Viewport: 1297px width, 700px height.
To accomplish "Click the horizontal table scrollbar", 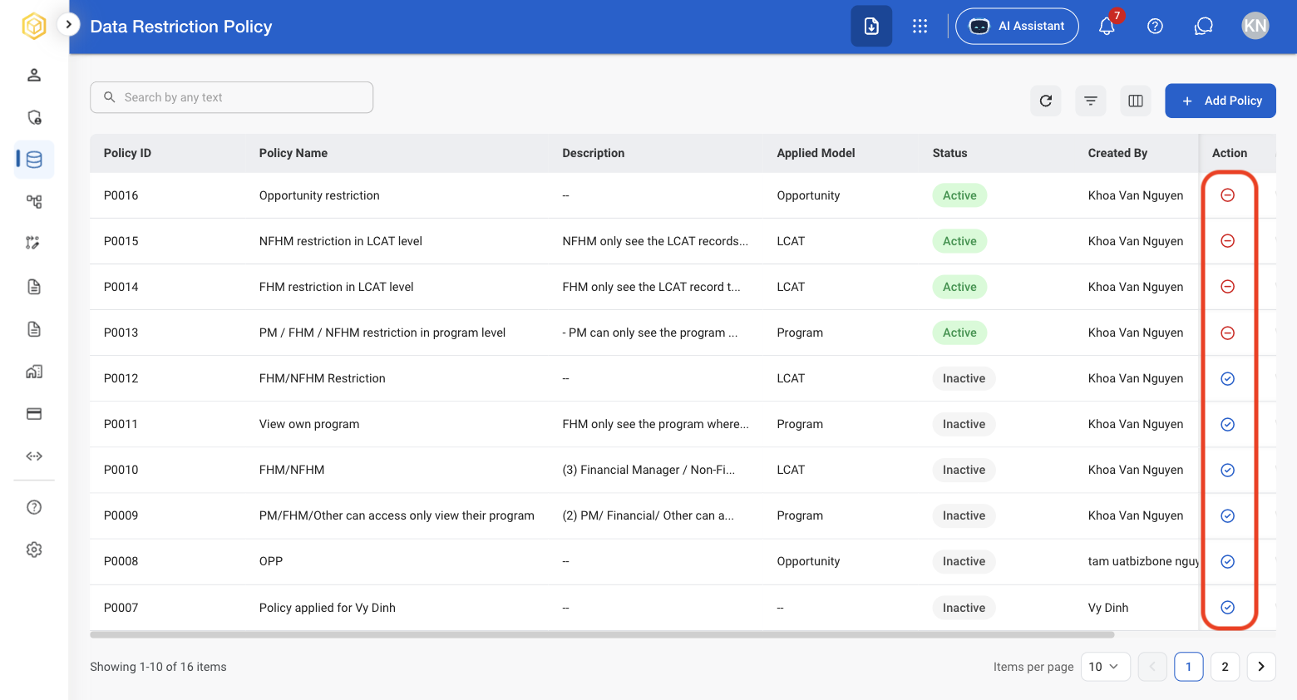I will point(602,634).
